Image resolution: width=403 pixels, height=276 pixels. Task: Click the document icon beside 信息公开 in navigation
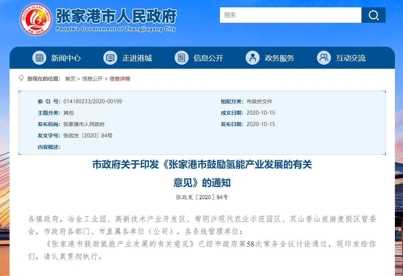click(182, 58)
